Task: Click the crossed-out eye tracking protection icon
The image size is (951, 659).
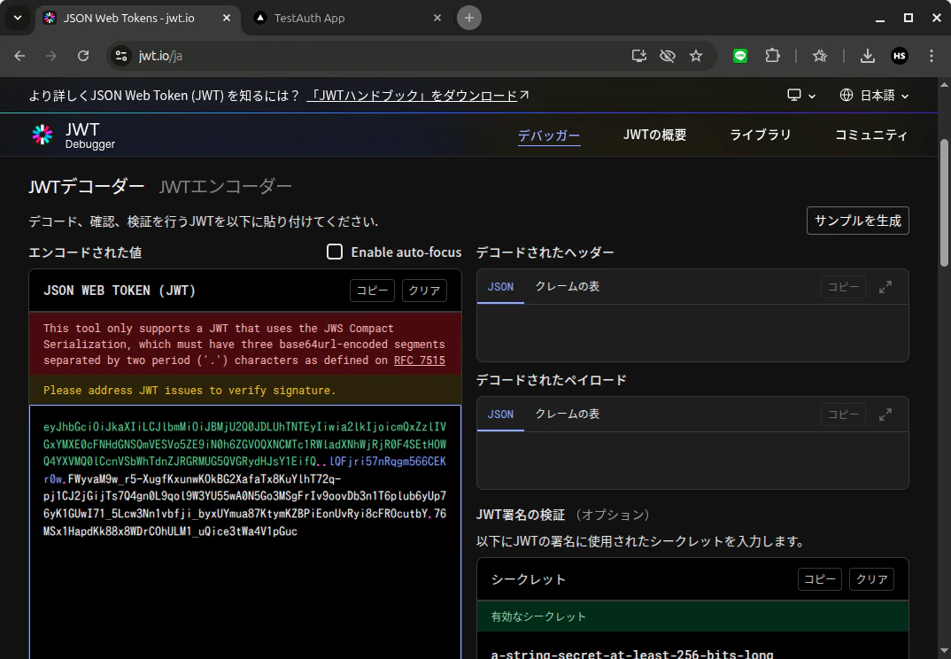Action: (x=667, y=56)
